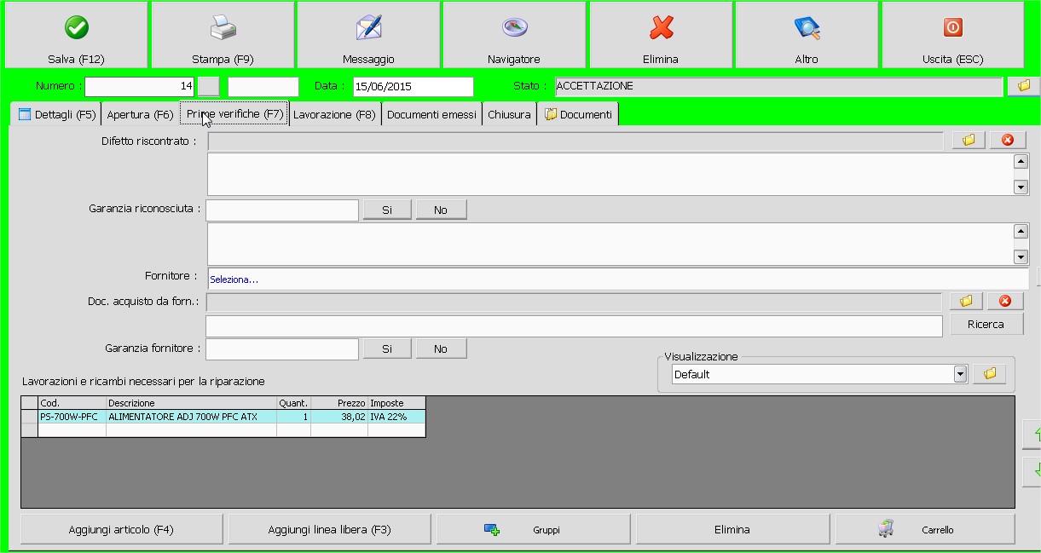The image size is (1041, 553).
Task: Set Garanzia fornitore to Si
Action: click(387, 349)
